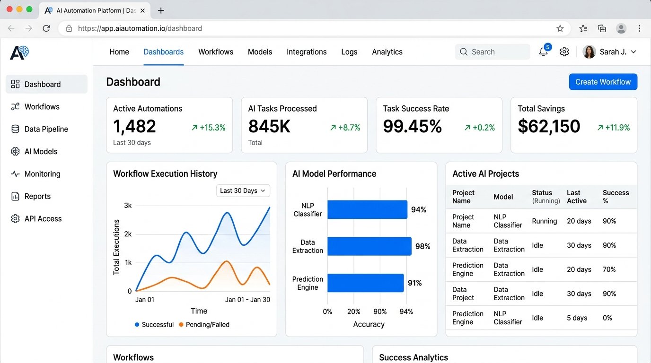Open the Logs tab
Screen dimensions: 651x363
click(349, 52)
